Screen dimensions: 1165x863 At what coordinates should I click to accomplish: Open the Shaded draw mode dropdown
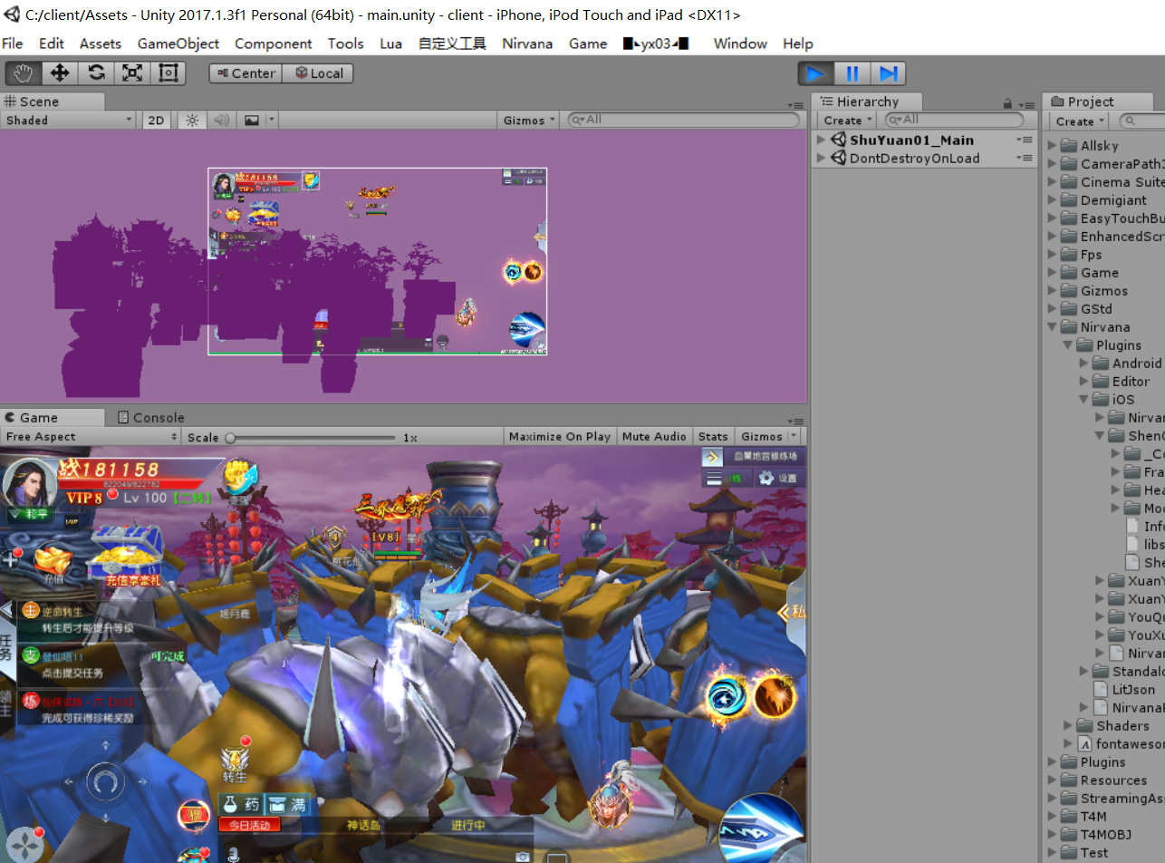pos(68,121)
